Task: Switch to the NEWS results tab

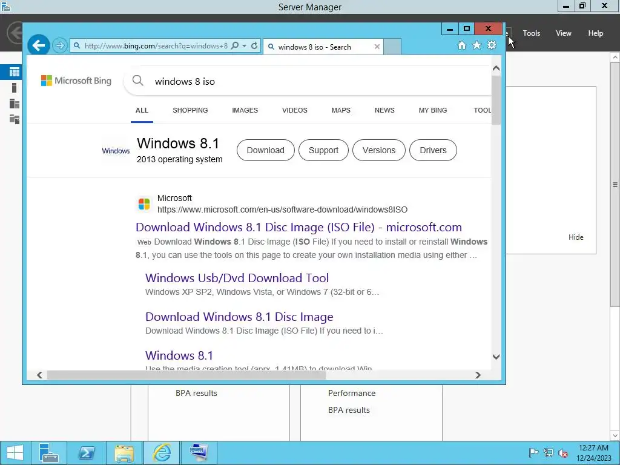Action: point(384,110)
